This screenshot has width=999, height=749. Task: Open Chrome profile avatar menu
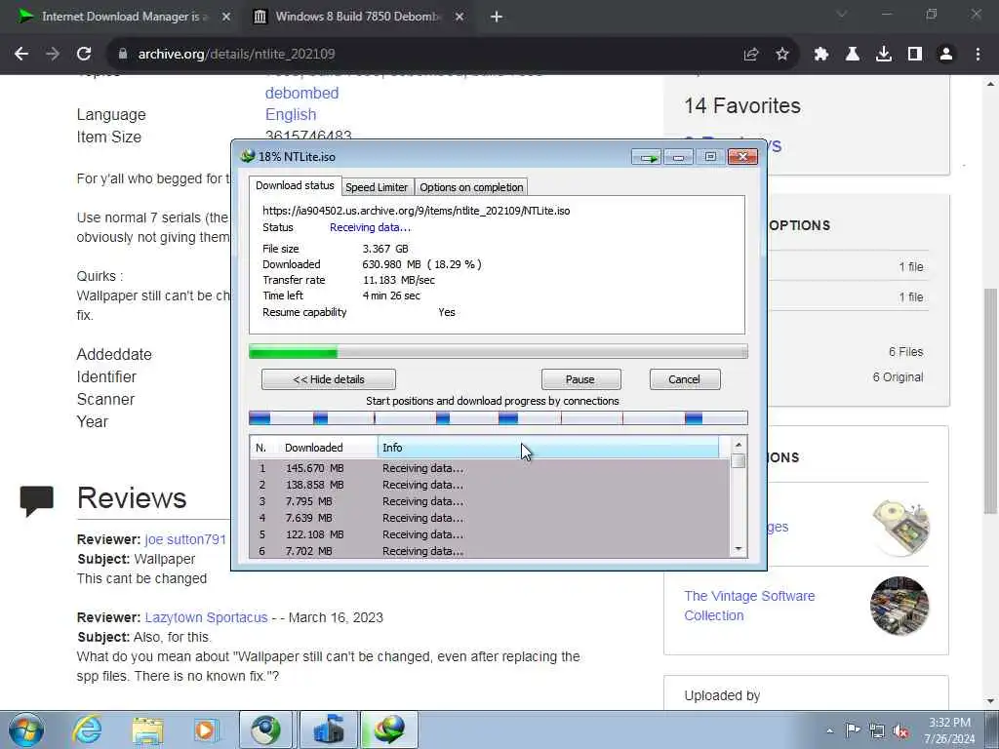pyautogui.click(x=946, y=55)
